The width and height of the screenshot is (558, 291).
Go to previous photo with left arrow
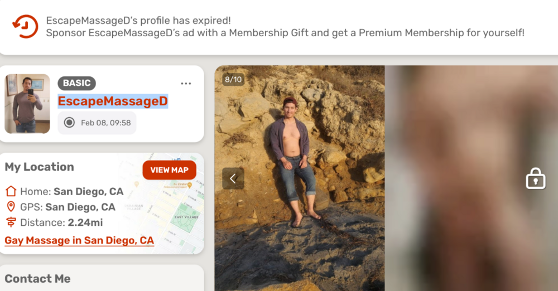[233, 178]
